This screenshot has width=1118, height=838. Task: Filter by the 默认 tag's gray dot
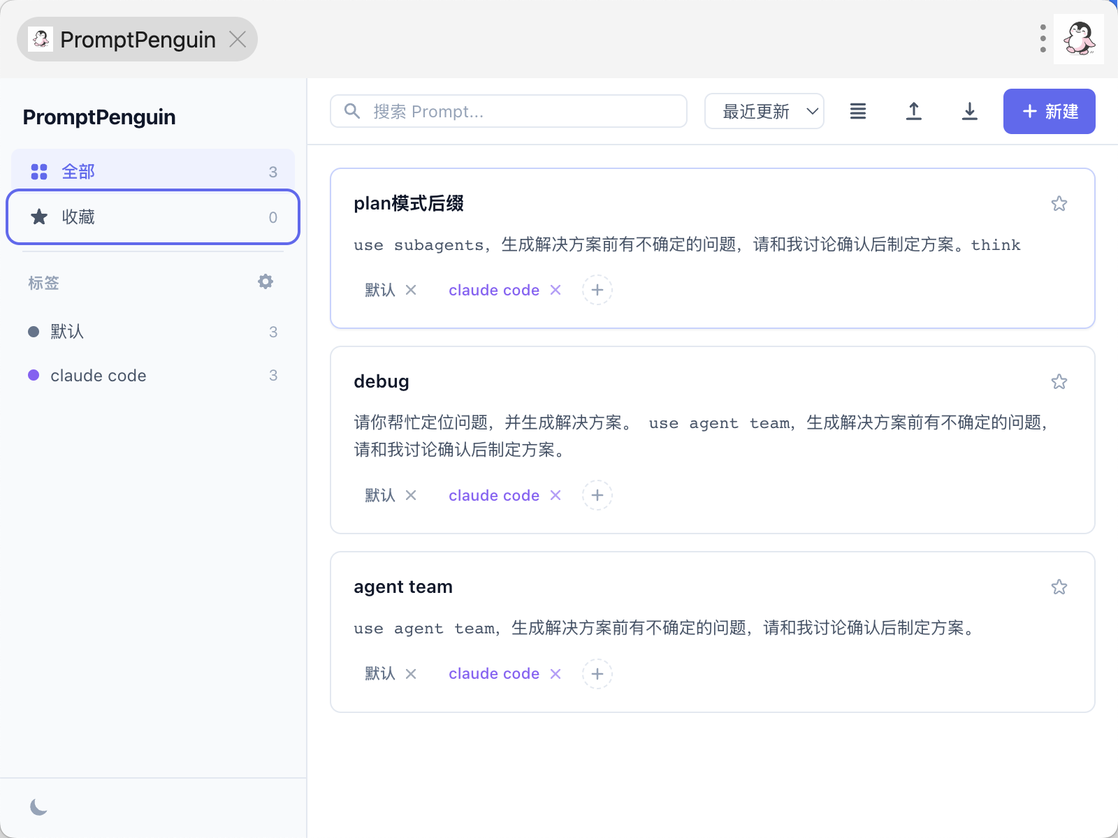tap(34, 332)
